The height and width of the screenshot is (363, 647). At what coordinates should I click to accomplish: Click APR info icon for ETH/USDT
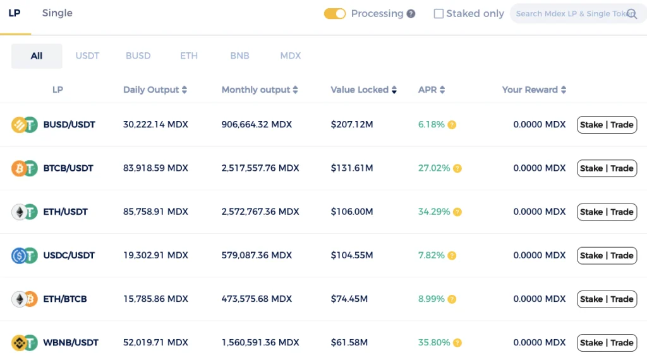click(457, 212)
